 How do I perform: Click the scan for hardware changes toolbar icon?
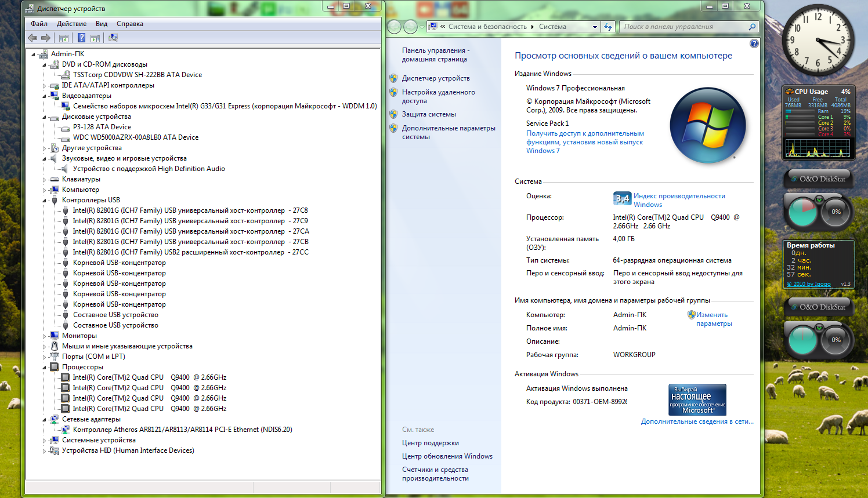pos(113,38)
